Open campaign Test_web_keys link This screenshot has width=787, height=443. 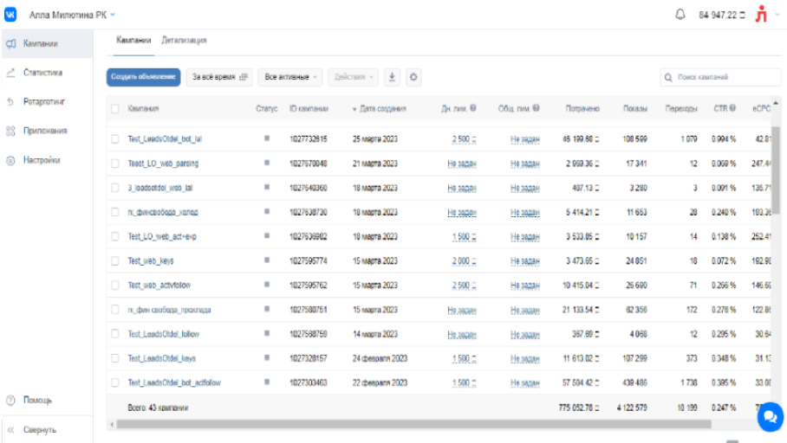point(151,261)
